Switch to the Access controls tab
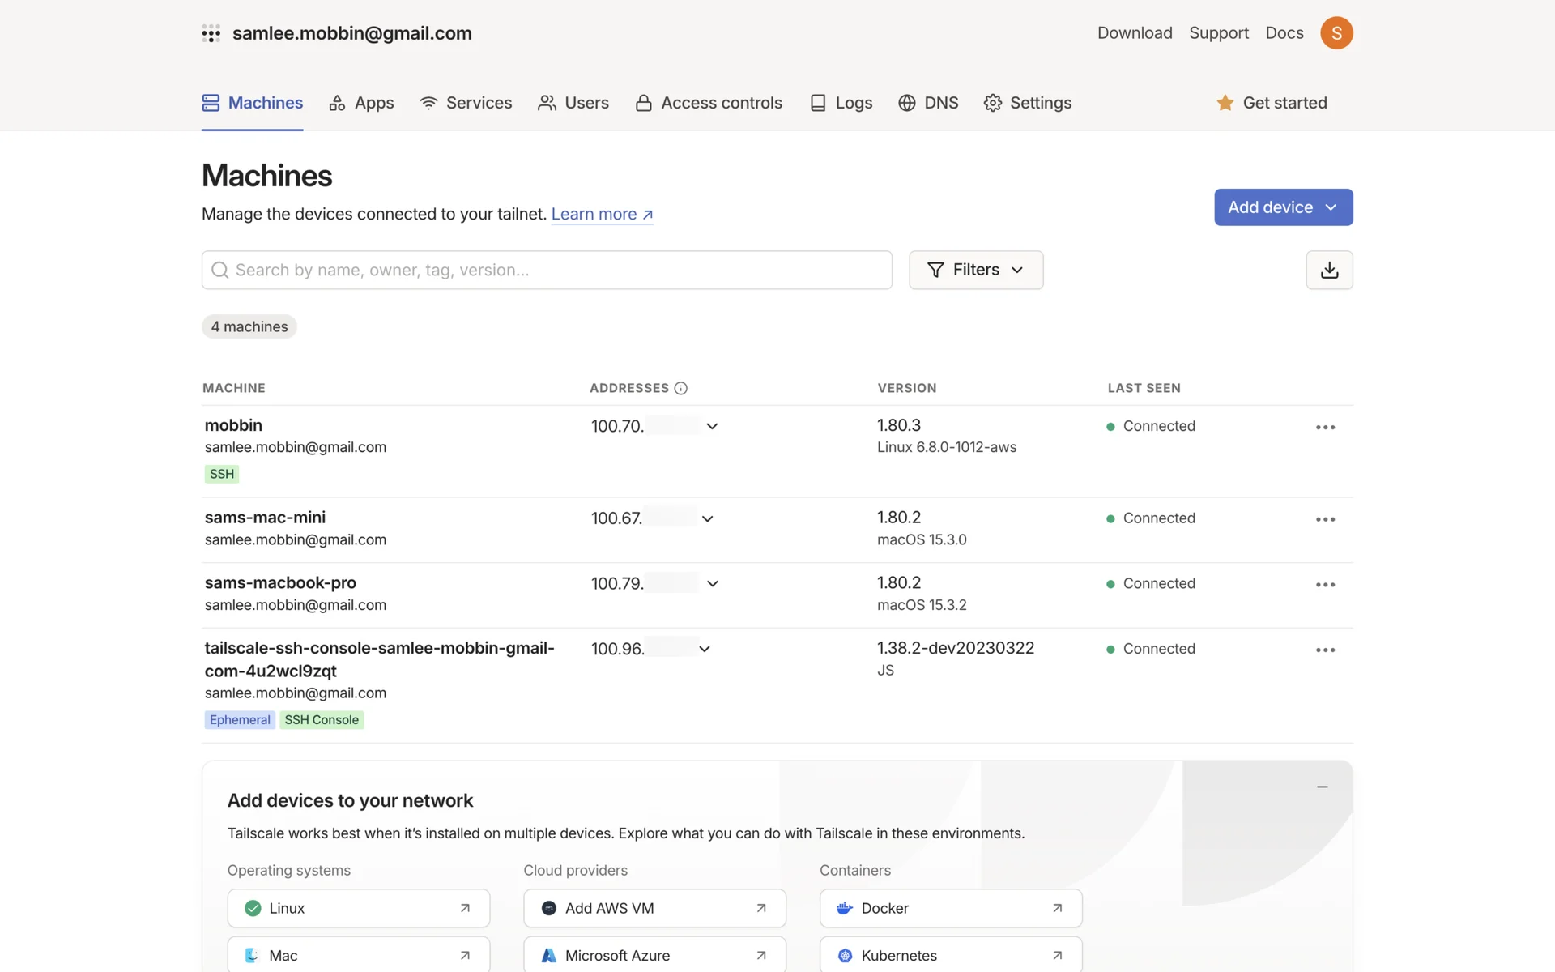 tap(709, 103)
